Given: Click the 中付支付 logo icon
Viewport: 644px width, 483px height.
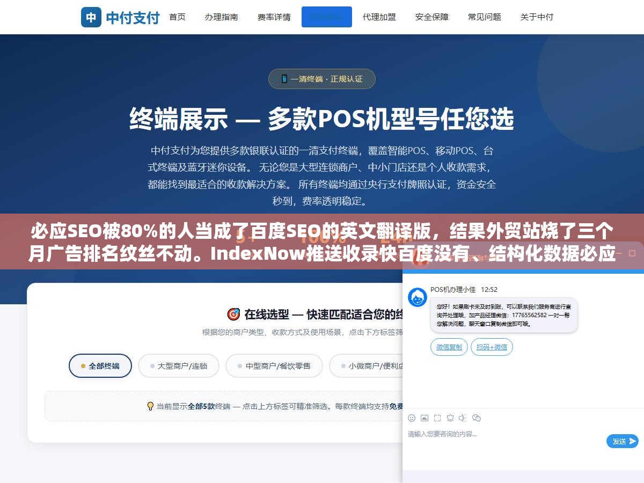Looking at the screenshot, I should click(91, 17).
